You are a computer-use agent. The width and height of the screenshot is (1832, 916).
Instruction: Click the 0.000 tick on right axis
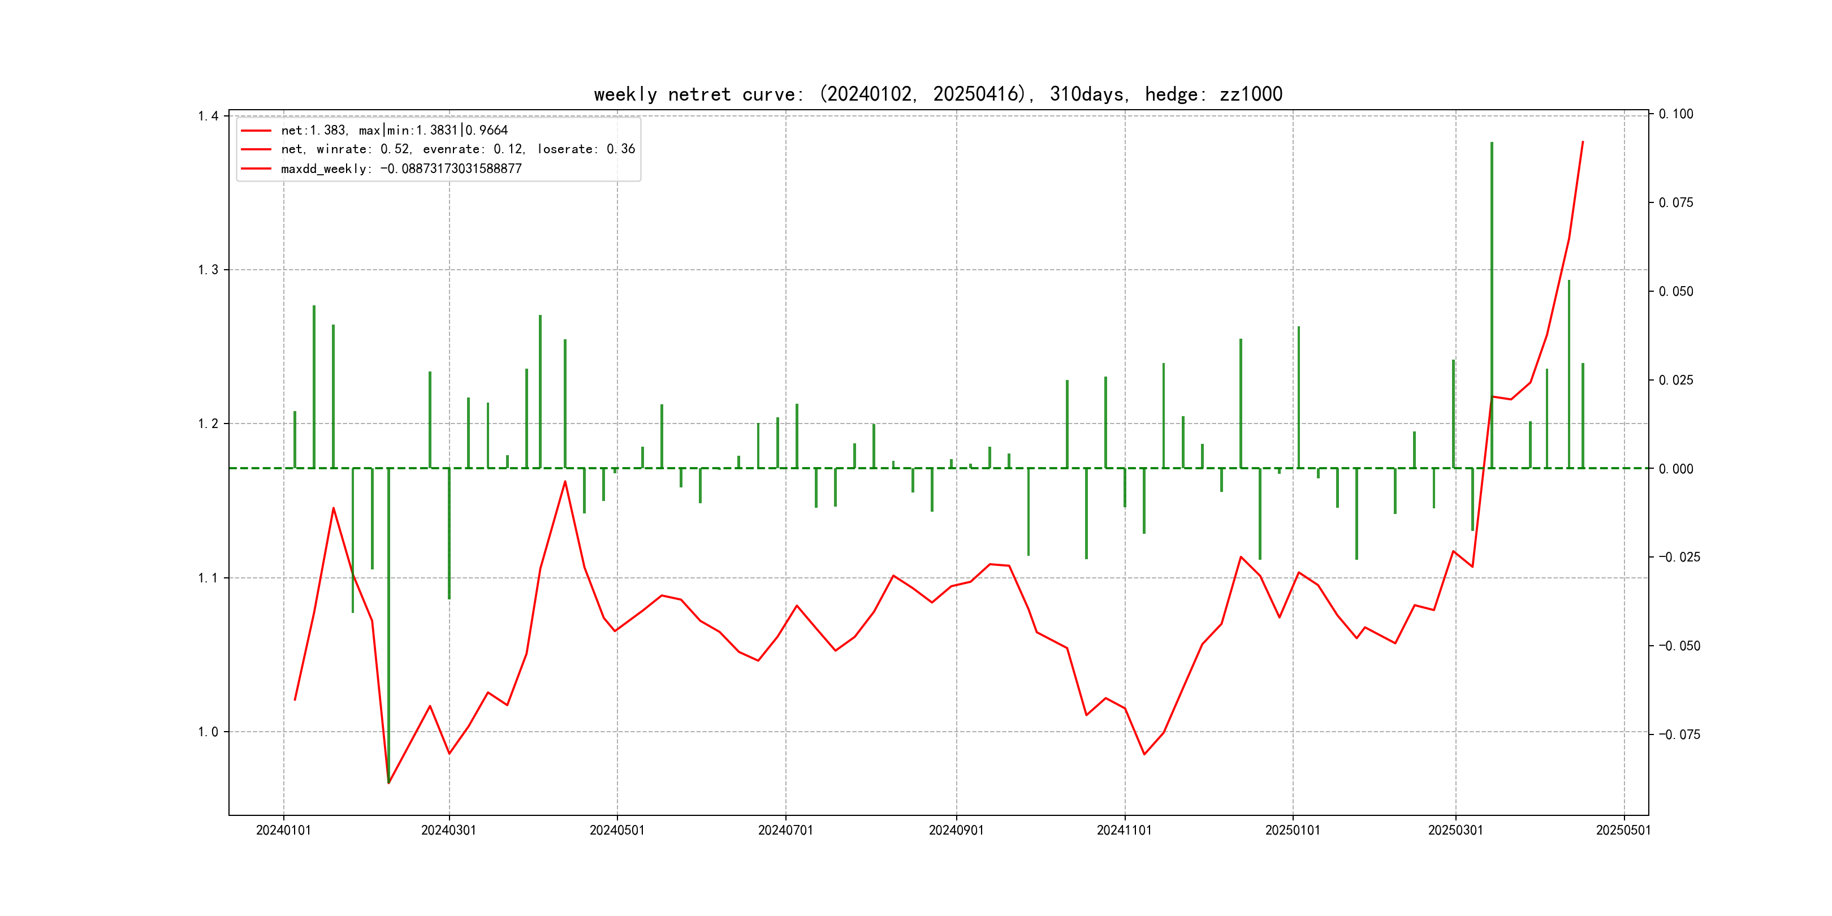[x=1675, y=469]
